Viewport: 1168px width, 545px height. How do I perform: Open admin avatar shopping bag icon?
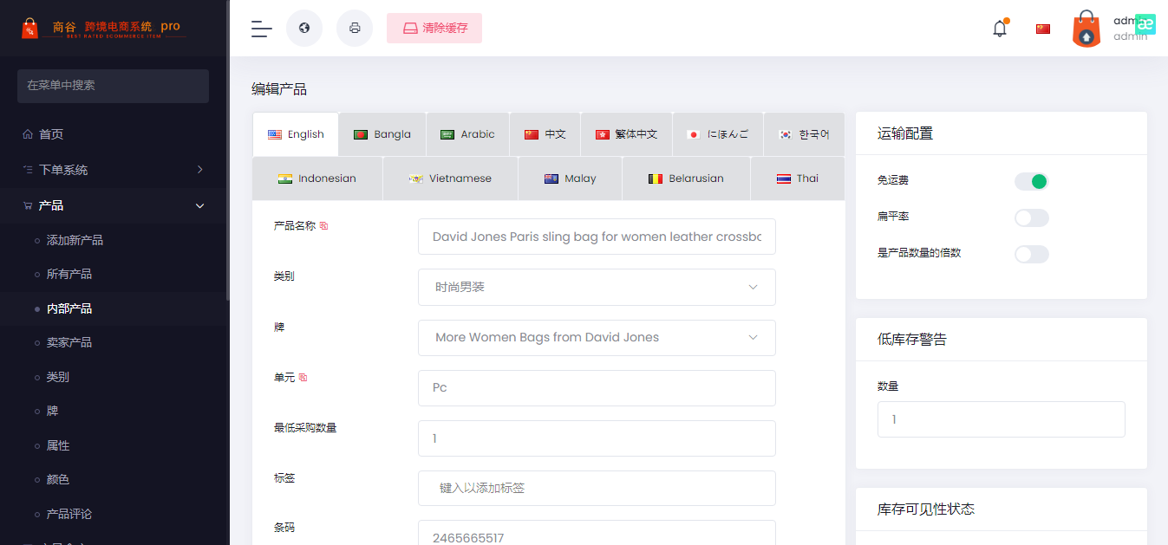[1086, 29]
